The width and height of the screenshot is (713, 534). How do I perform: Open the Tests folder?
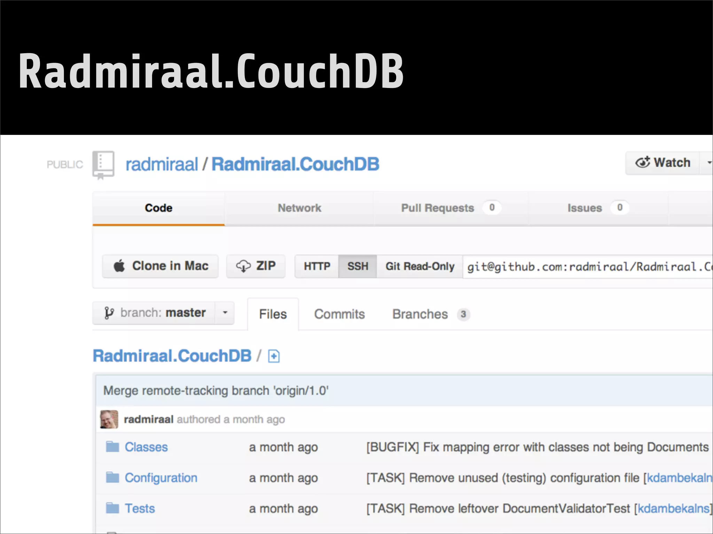pyautogui.click(x=140, y=509)
